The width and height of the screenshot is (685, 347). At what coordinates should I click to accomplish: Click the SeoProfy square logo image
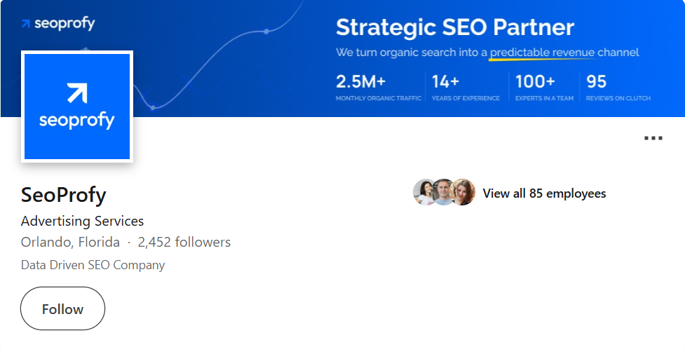(x=77, y=107)
